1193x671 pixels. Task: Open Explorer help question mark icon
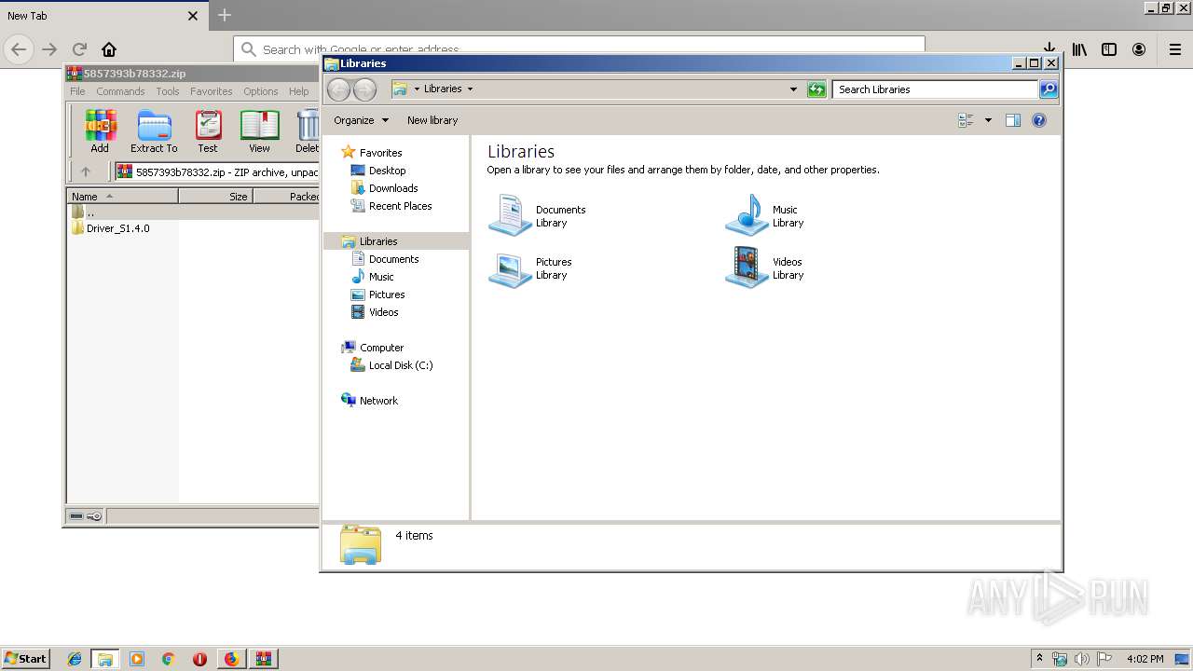click(x=1039, y=120)
